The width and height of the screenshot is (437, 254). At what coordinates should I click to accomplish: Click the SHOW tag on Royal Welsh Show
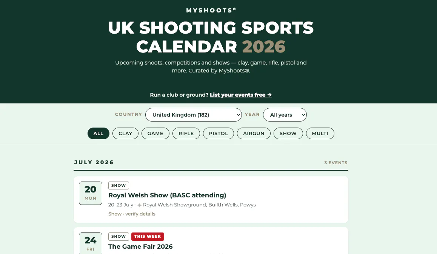118,185
